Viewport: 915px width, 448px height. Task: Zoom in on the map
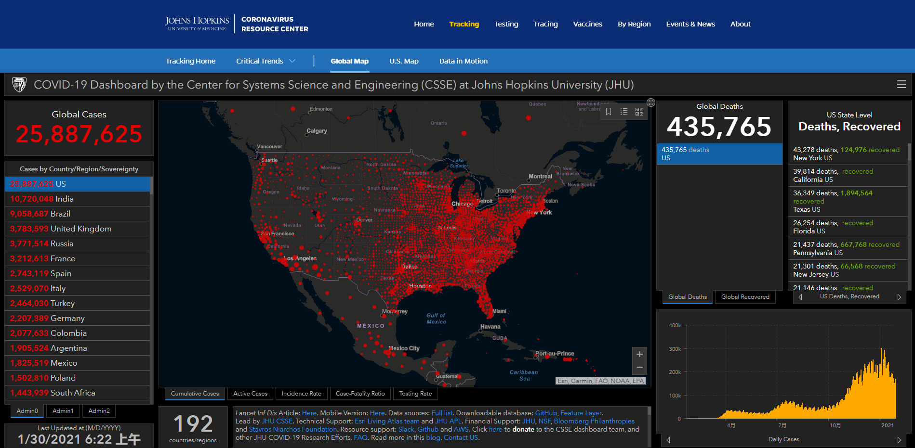[639, 355]
